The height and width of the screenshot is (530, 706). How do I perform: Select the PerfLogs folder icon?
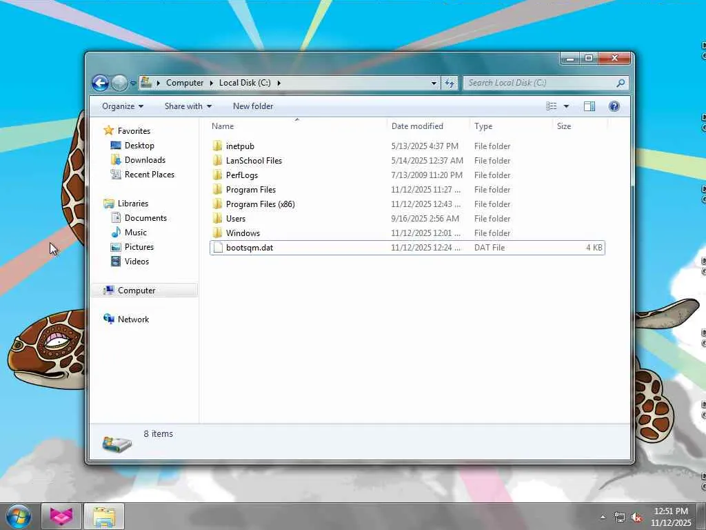point(217,175)
